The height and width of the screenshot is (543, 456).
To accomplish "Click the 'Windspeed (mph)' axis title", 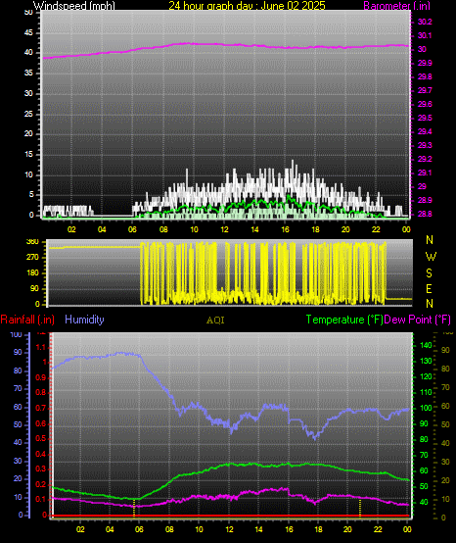I will coord(74,6).
